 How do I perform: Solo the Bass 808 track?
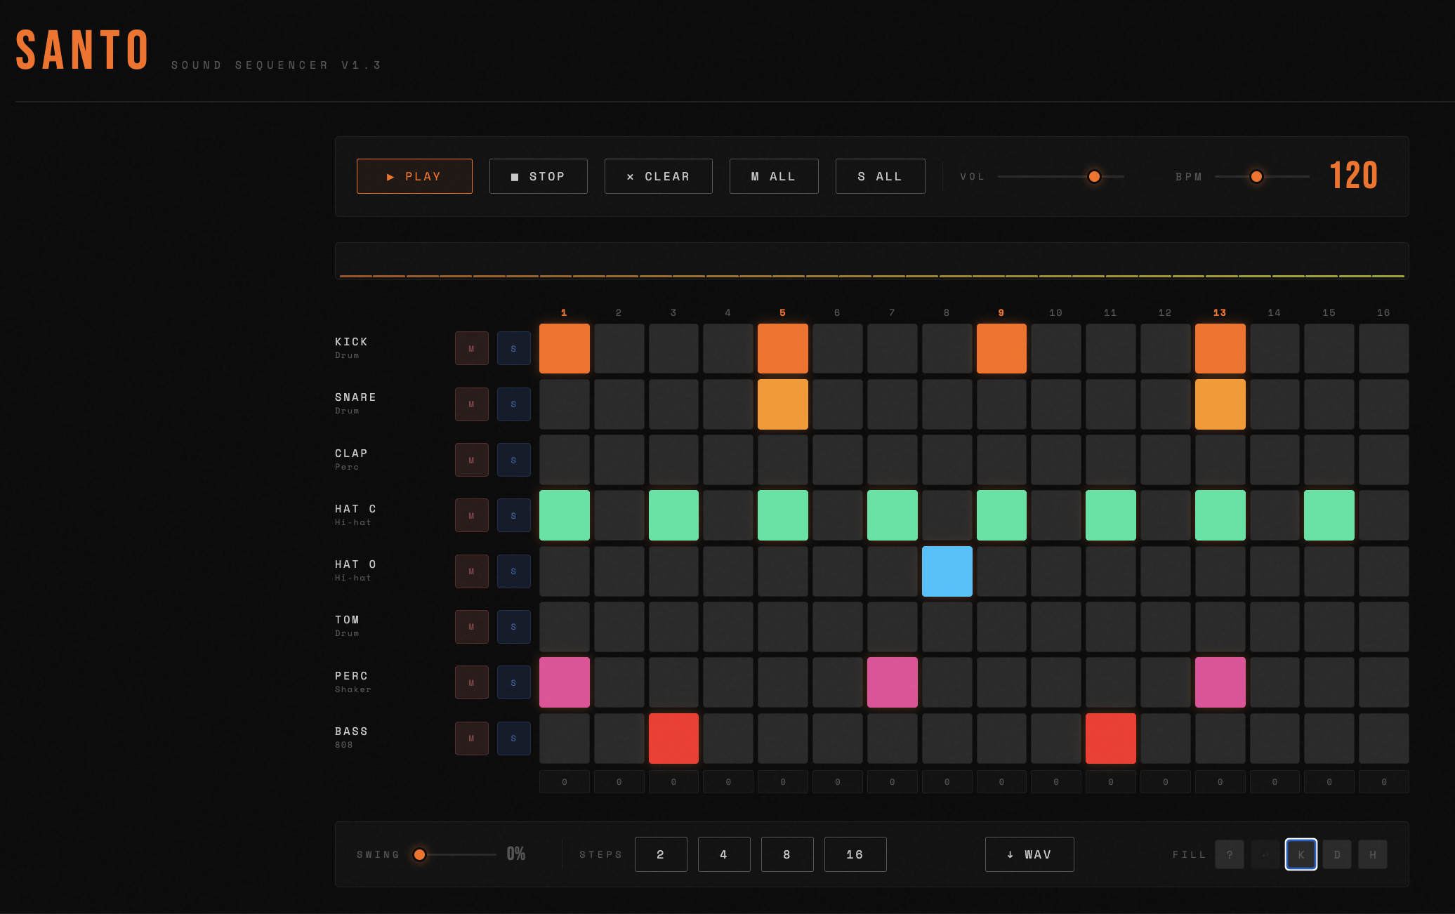(514, 739)
